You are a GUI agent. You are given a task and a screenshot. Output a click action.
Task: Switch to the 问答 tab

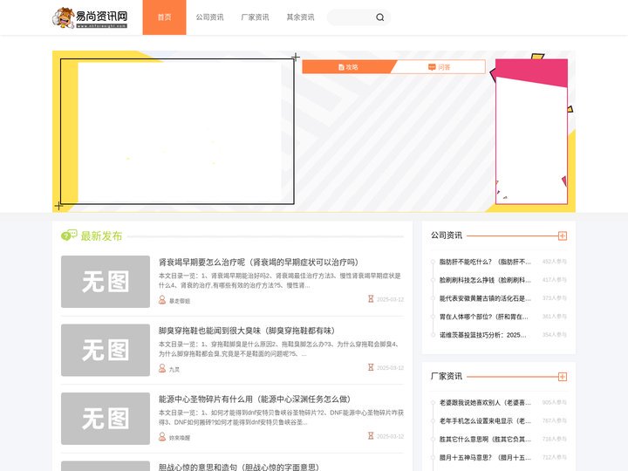(x=440, y=67)
